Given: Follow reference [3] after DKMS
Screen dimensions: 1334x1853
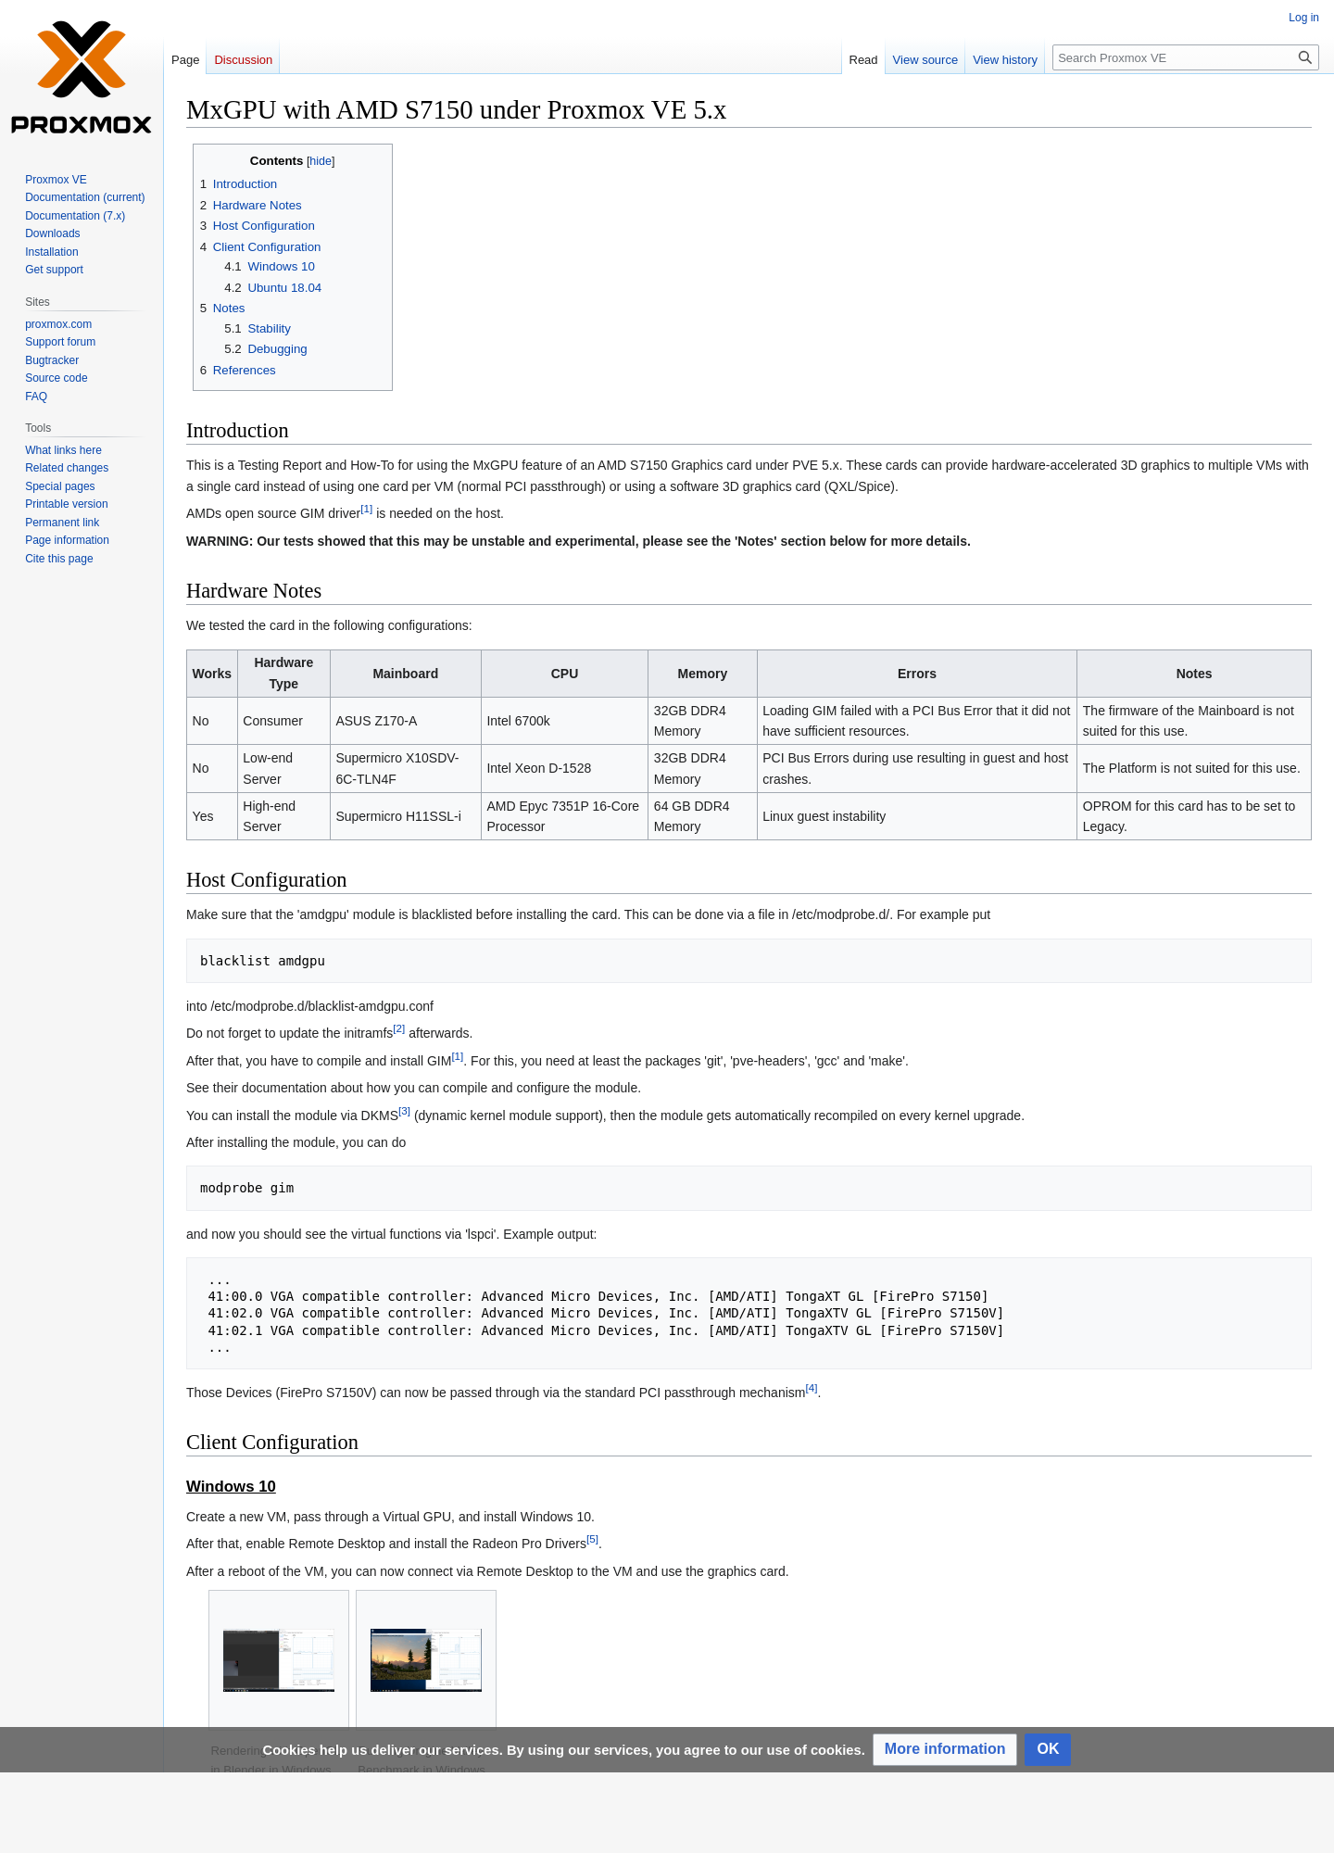Looking at the screenshot, I should 404,1111.
